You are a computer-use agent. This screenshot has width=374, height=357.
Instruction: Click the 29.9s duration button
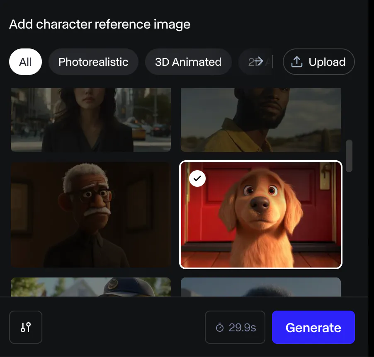click(x=235, y=327)
